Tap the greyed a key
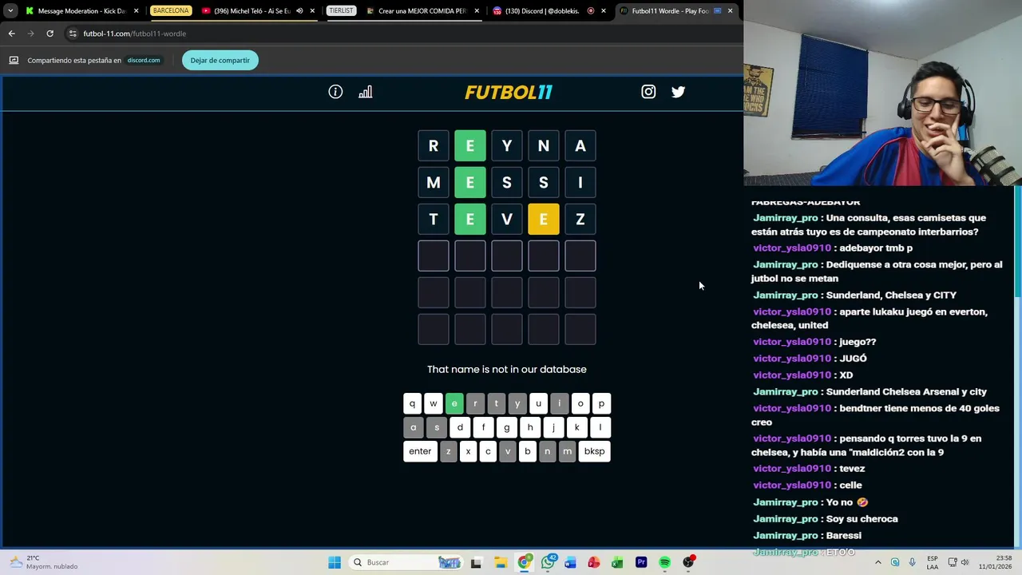 tap(413, 427)
